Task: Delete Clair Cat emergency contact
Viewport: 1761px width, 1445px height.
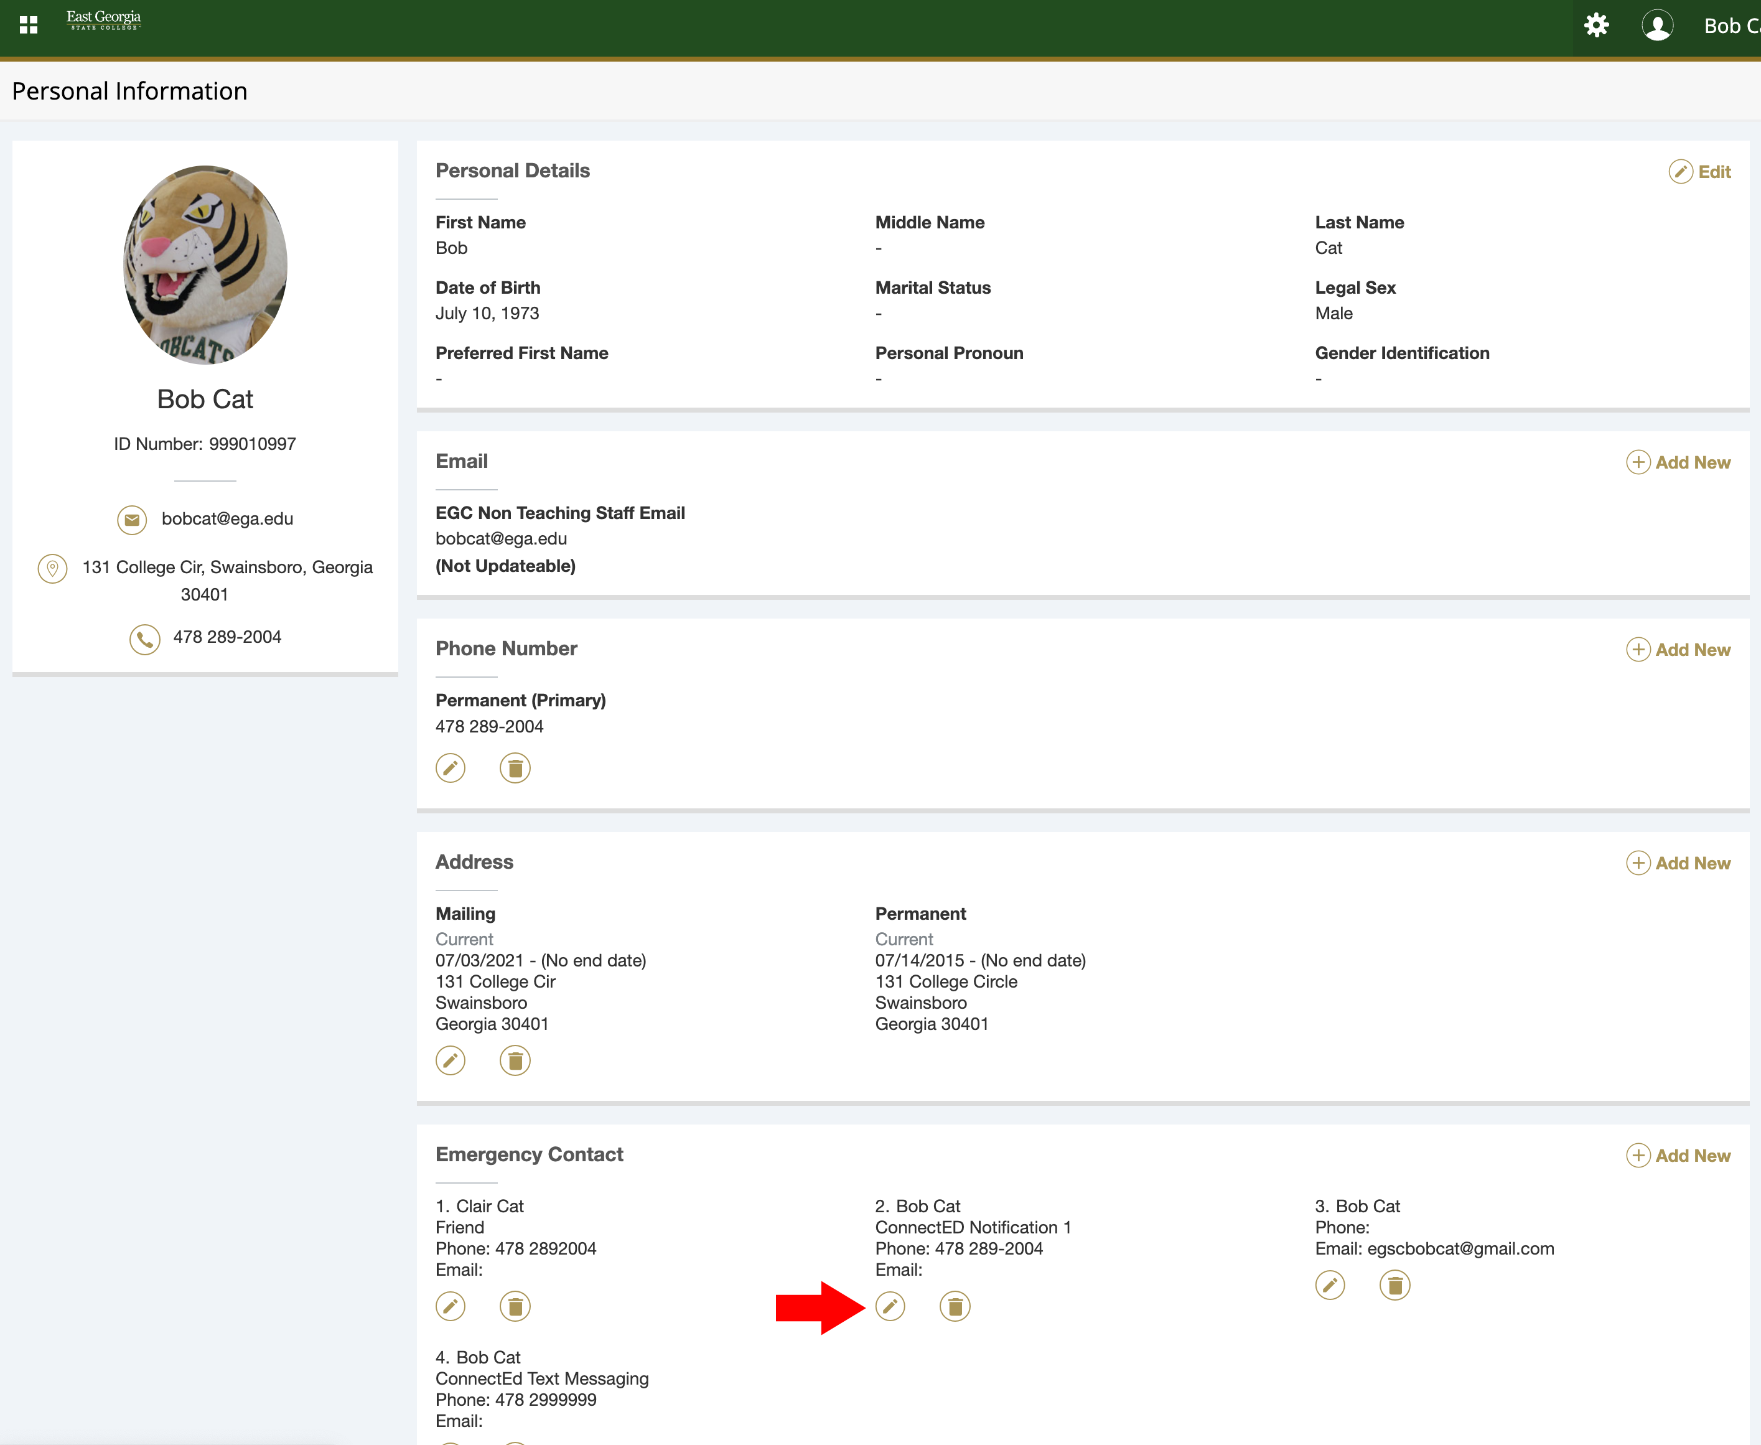Action: (515, 1305)
